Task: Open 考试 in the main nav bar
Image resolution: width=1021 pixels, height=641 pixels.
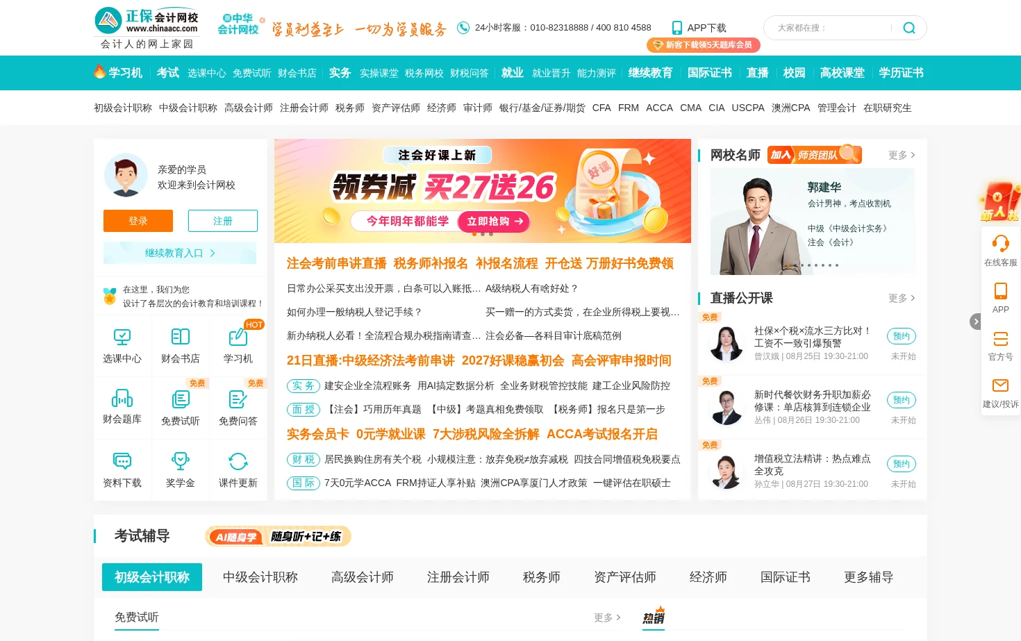Action: (x=168, y=73)
